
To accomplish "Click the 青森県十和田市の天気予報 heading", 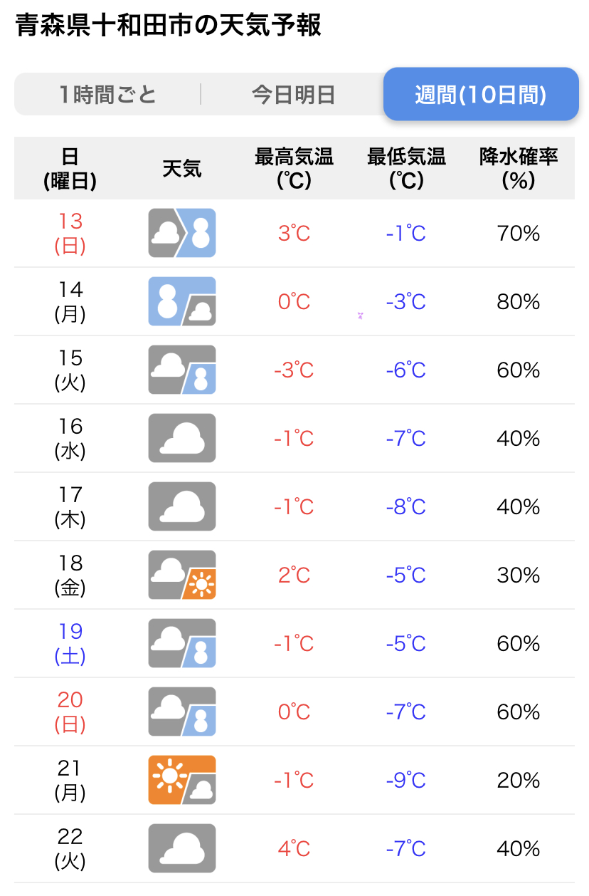I will (x=168, y=25).
